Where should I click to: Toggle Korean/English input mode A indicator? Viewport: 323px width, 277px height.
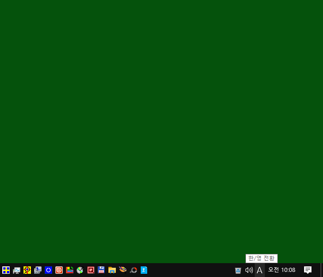coord(259,270)
